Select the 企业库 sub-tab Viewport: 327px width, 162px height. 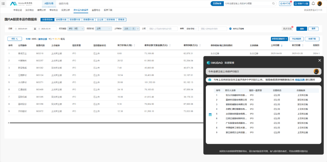pyautogui.click(x=100, y=20)
